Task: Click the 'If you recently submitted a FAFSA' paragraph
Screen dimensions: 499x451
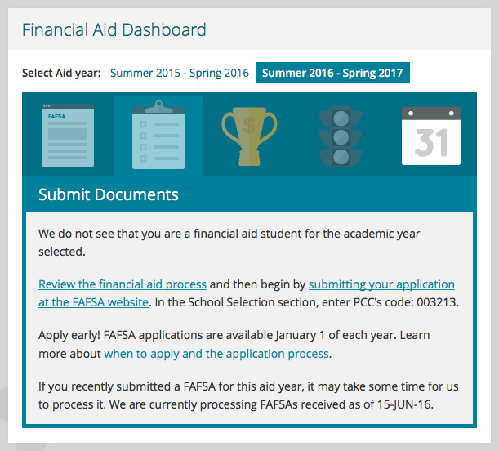Action: click(245, 388)
